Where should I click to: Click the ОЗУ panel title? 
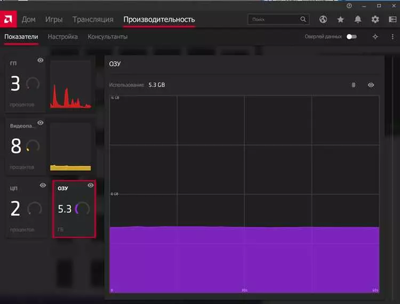coord(115,64)
